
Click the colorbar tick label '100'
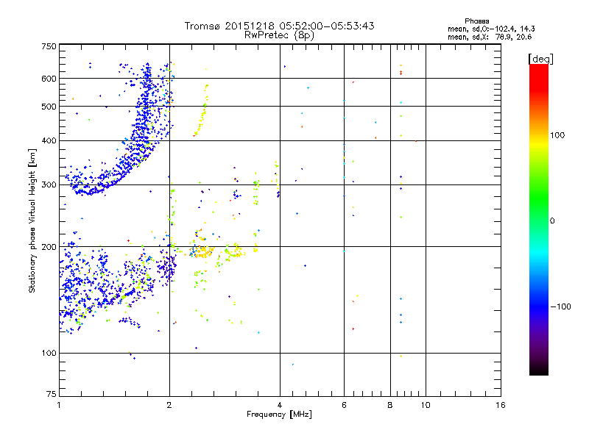click(557, 135)
